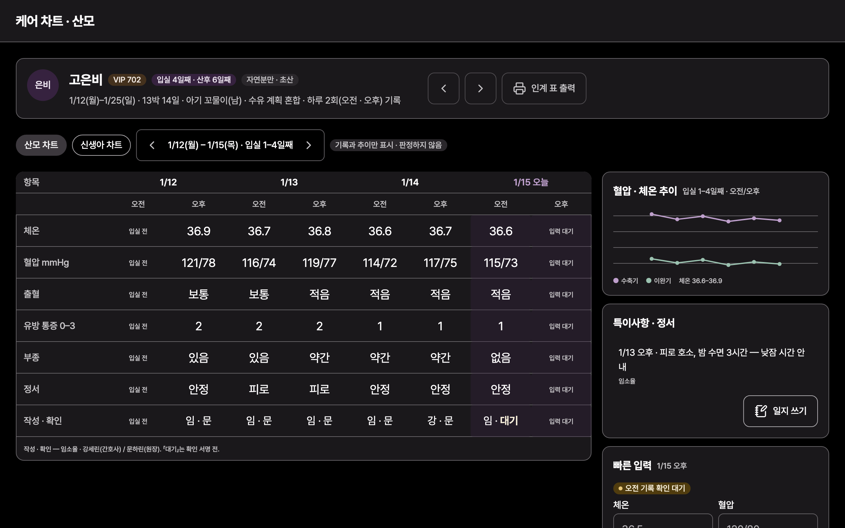Viewport: 845px width, 528px height.
Task: Click 입력 대기 cell in the 정서 row
Action: (561, 390)
